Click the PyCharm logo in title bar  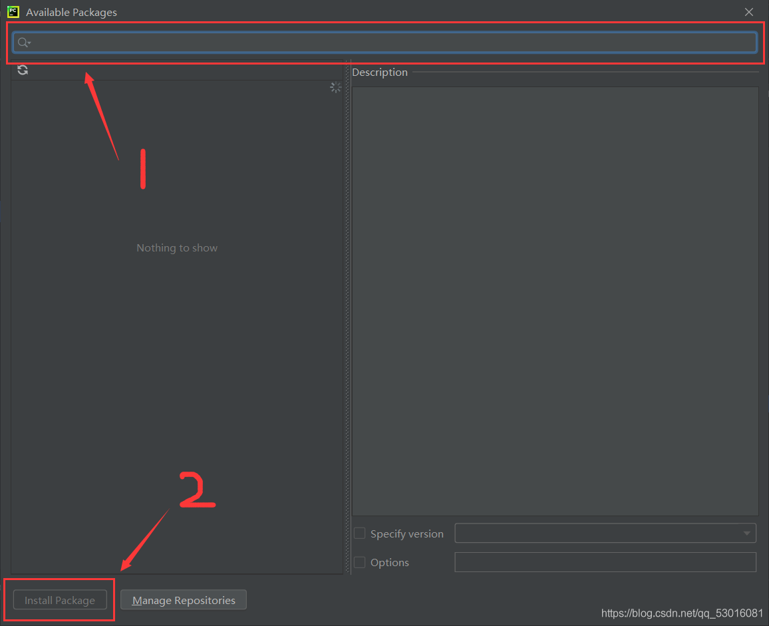point(13,12)
